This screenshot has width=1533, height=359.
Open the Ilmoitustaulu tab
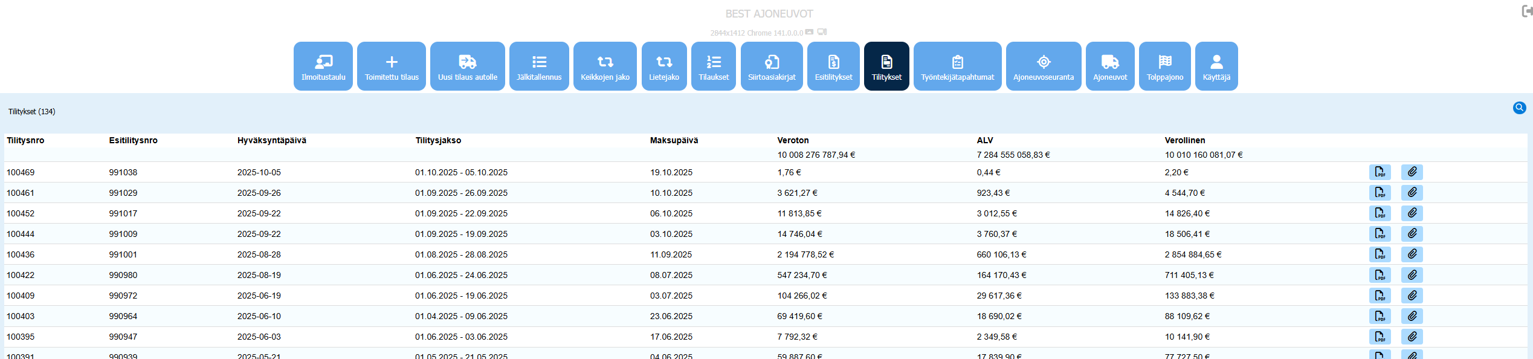[323, 66]
